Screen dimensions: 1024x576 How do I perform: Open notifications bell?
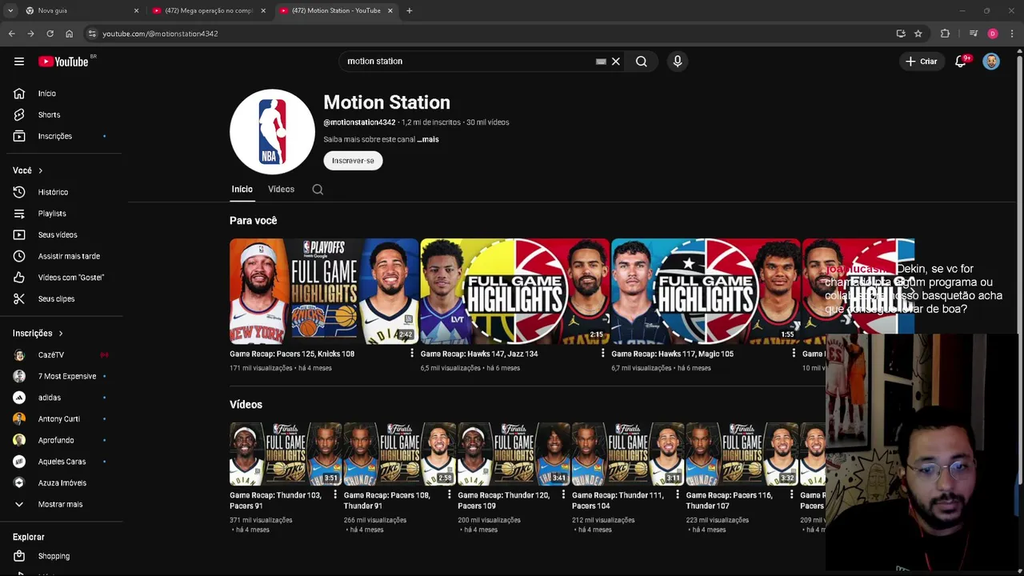pos(961,62)
